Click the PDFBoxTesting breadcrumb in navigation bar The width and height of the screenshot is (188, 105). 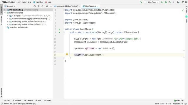(x=9, y=2)
